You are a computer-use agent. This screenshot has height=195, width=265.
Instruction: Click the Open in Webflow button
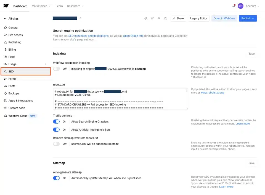click(224, 19)
